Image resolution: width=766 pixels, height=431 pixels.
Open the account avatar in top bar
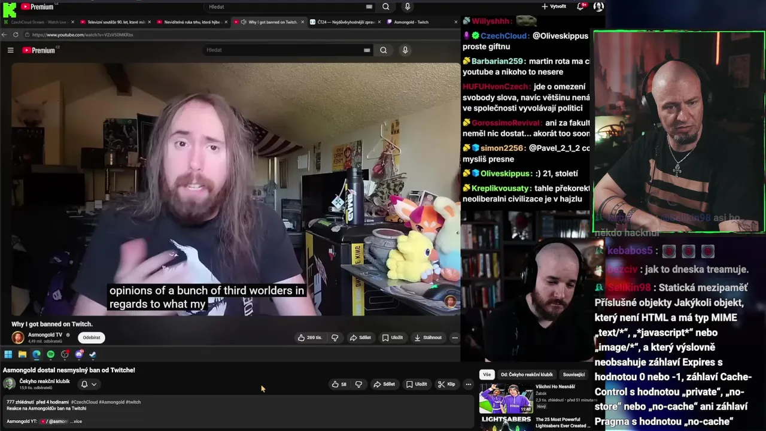pos(598,7)
